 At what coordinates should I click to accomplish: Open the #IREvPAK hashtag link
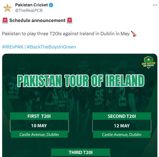[13, 47]
